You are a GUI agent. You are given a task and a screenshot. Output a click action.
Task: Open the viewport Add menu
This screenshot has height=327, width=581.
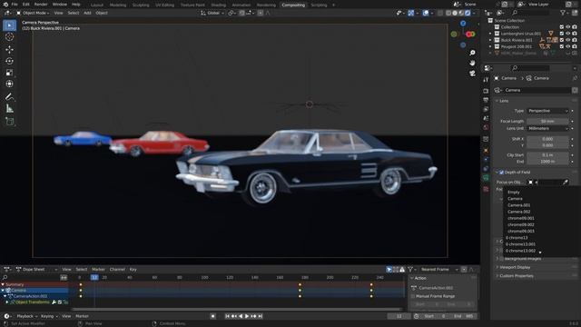click(x=87, y=13)
